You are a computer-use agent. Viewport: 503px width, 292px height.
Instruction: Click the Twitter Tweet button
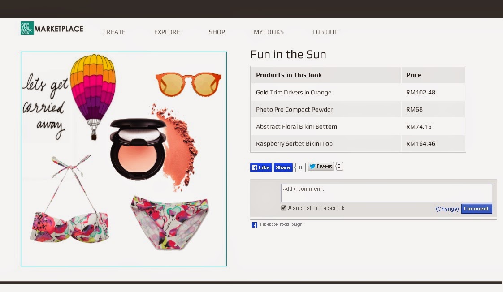(x=321, y=166)
